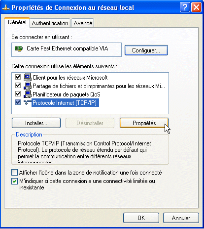Toggle the Planificateur de paquets QoS checkbox
The width and height of the screenshot is (204, 229).
[18, 93]
